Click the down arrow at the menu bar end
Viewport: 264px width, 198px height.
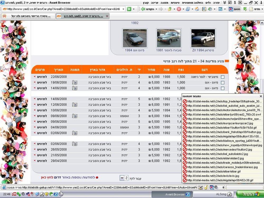coord(261,3)
